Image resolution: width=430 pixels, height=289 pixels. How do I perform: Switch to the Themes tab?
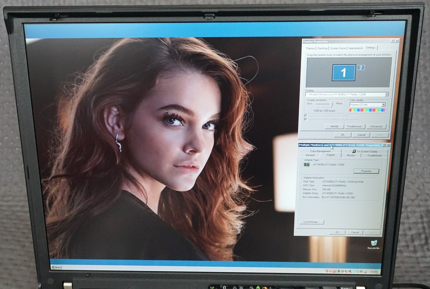pos(310,48)
